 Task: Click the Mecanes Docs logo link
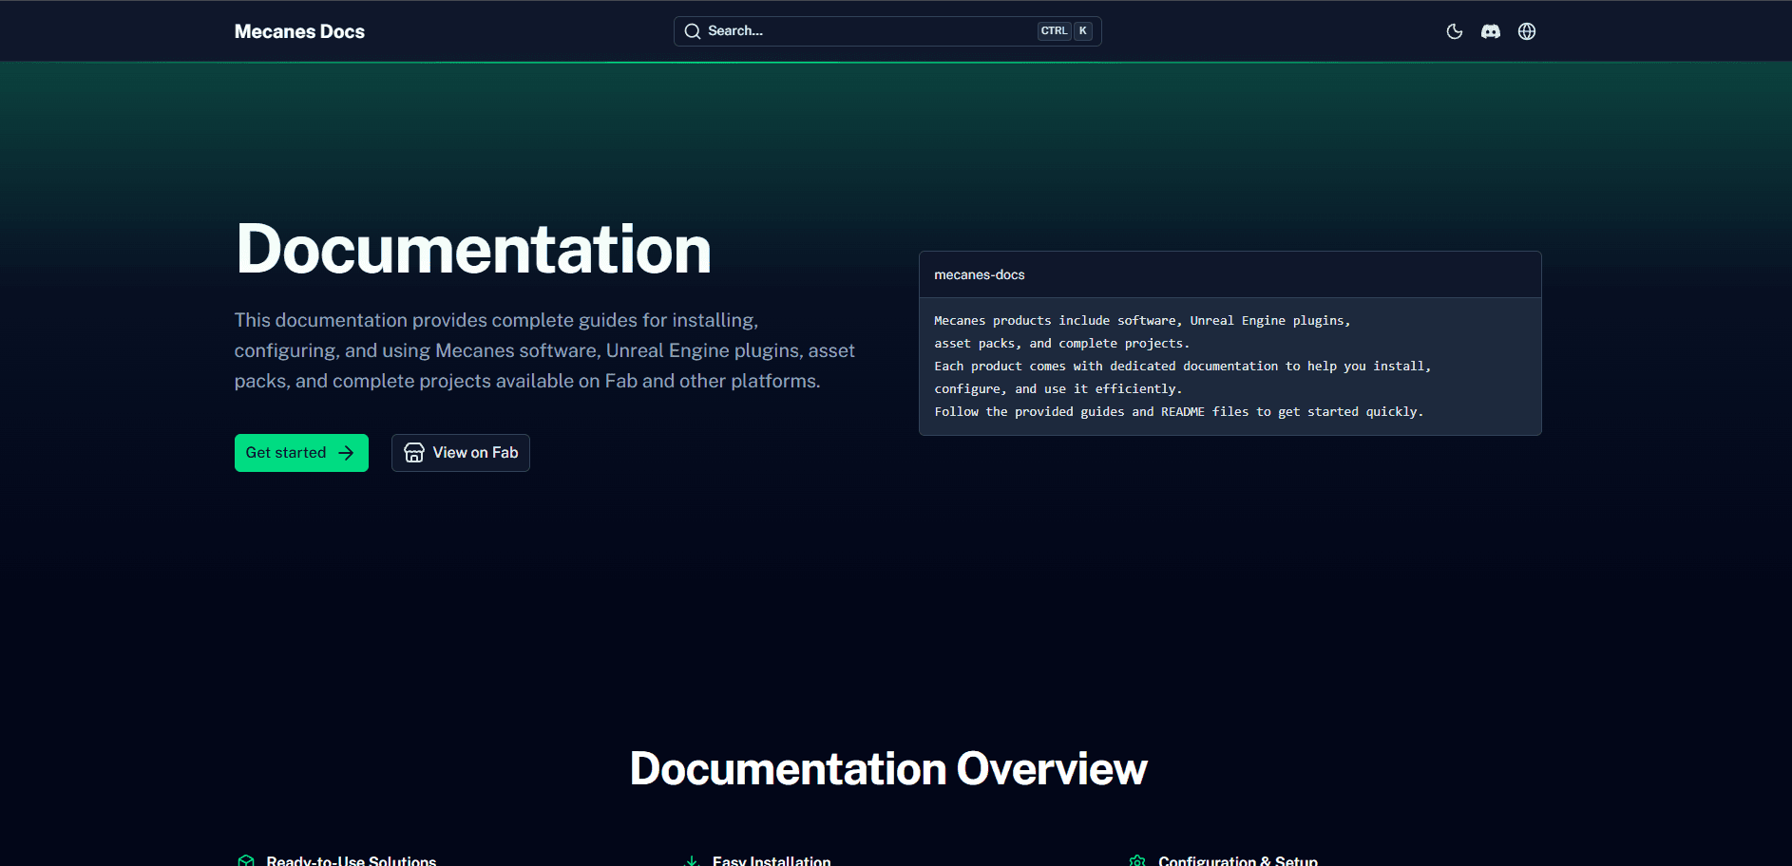299,31
